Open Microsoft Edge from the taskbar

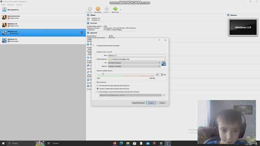(x=121, y=143)
